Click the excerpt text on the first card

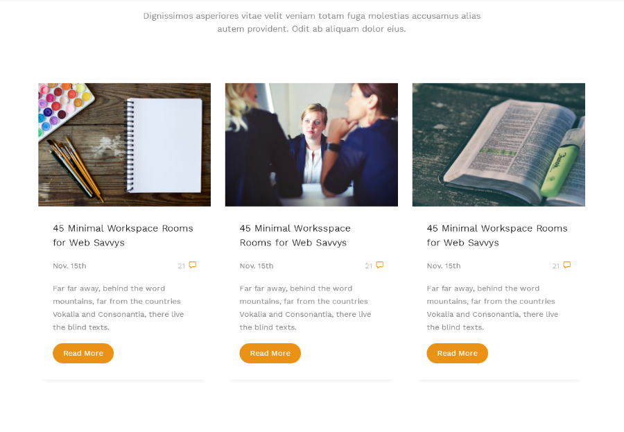pyautogui.click(x=118, y=308)
